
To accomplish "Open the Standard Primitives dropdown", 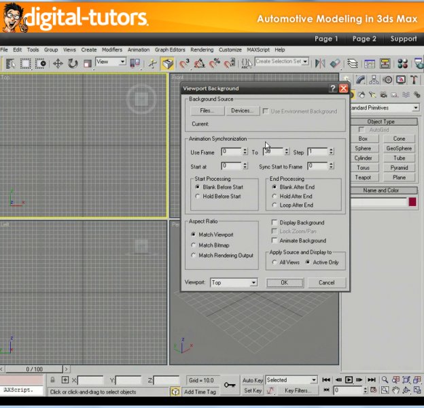I will click(385, 107).
